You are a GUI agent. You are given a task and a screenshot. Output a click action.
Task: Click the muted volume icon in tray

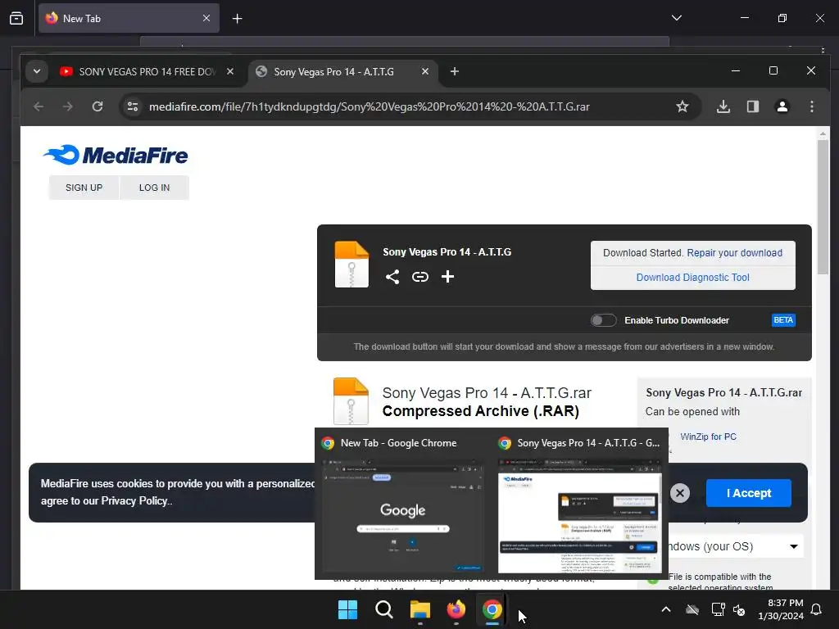[x=739, y=609]
